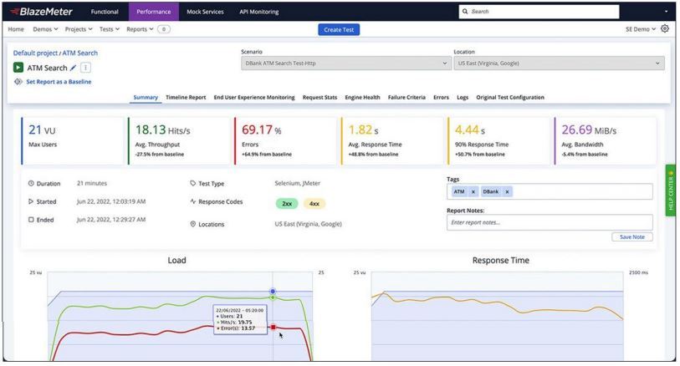Open the Location dropdown

[x=559, y=64]
